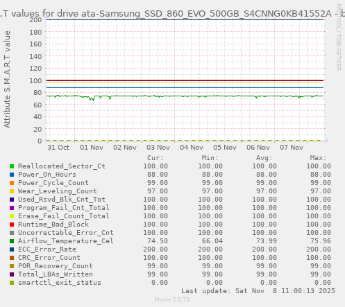
Task: Select the POR_Recovery_Count legend label
Action: 56,266
